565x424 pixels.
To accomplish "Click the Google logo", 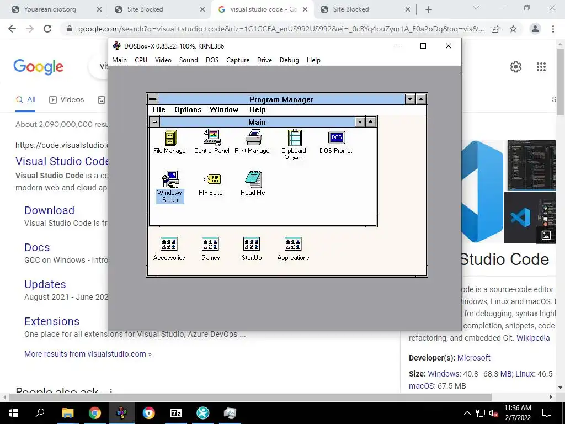I will pyautogui.click(x=38, y=67).
